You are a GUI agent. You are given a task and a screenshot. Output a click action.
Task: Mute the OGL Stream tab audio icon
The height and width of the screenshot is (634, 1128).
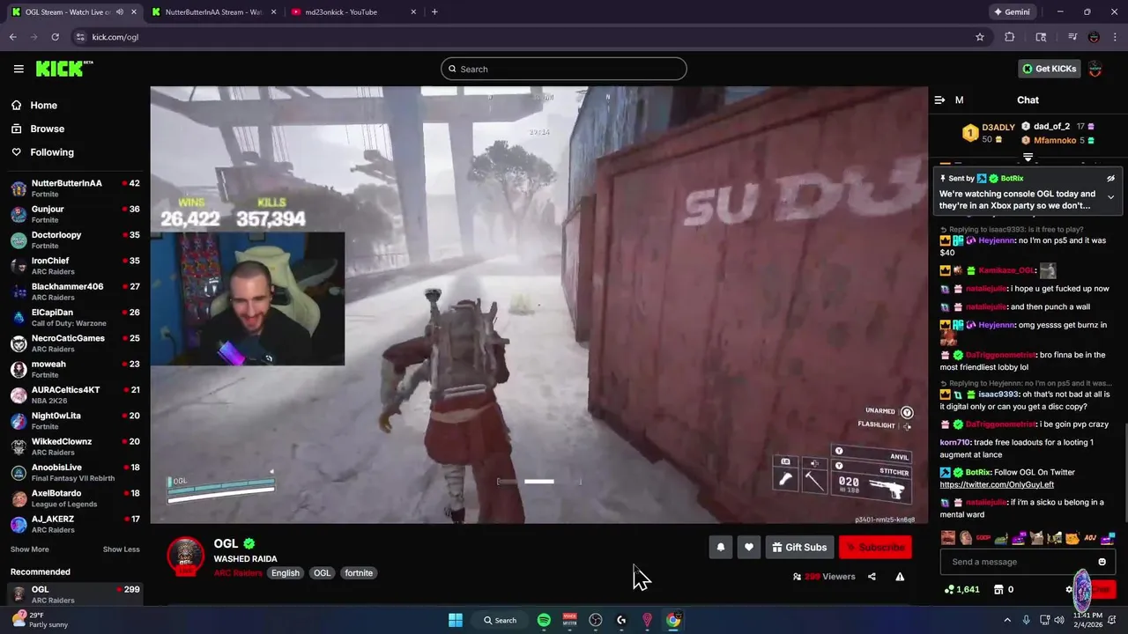click(120, 12)
